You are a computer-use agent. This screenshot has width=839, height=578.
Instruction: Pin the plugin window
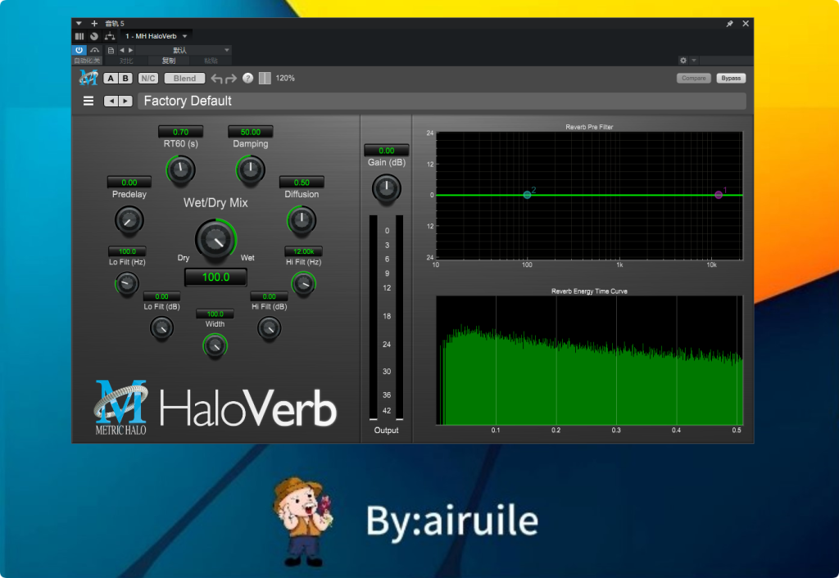[729, 24]
